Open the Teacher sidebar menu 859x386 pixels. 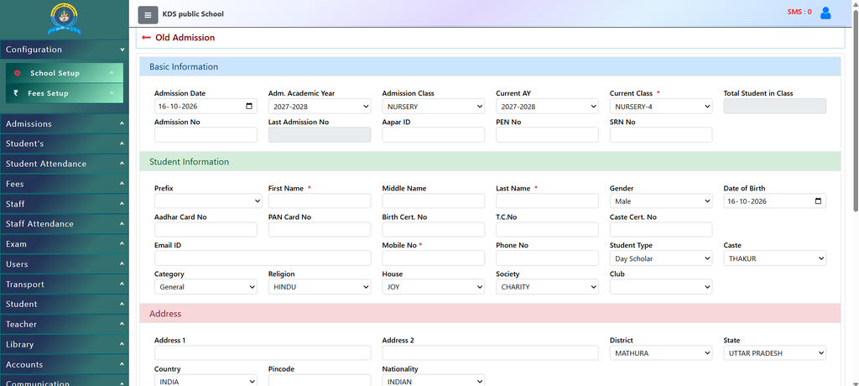pos(64,325)
